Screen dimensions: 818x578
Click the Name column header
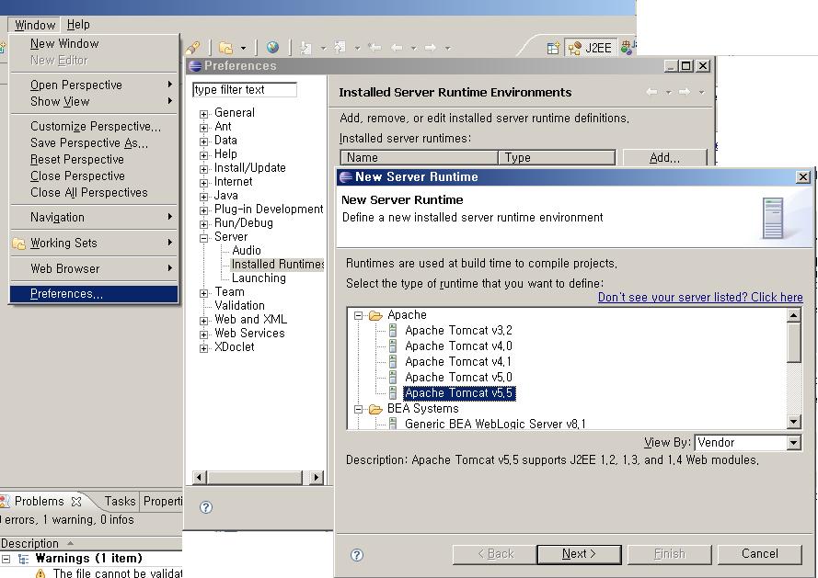[x=419, y=158]
